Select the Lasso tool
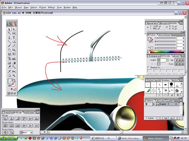This screenshot has width=189, height=141. coord(14,33)
